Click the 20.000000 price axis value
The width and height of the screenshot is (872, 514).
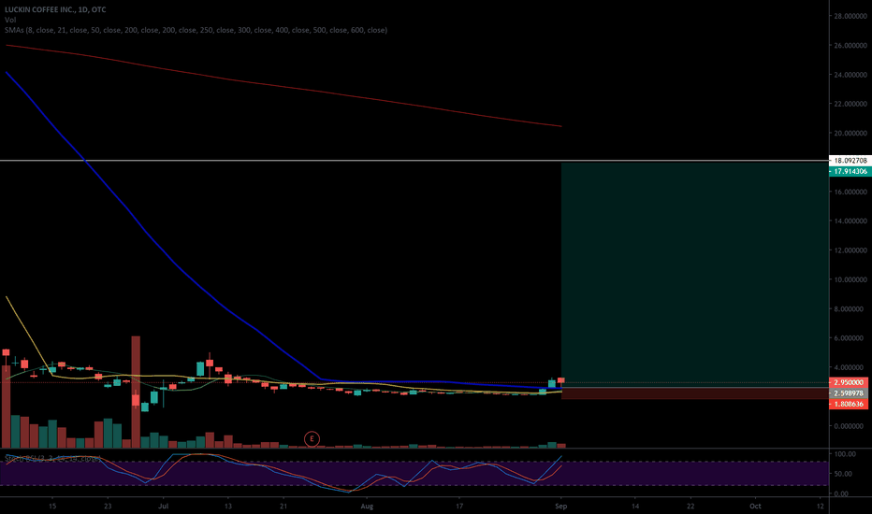[x=850, y=134]
